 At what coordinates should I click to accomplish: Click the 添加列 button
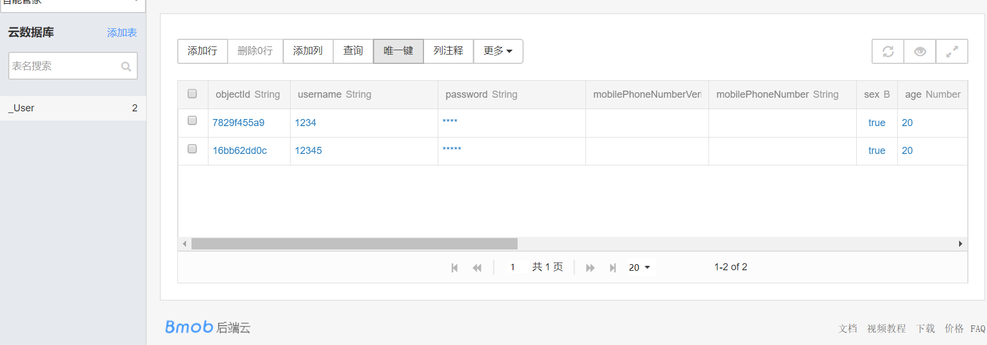(308, 51)
